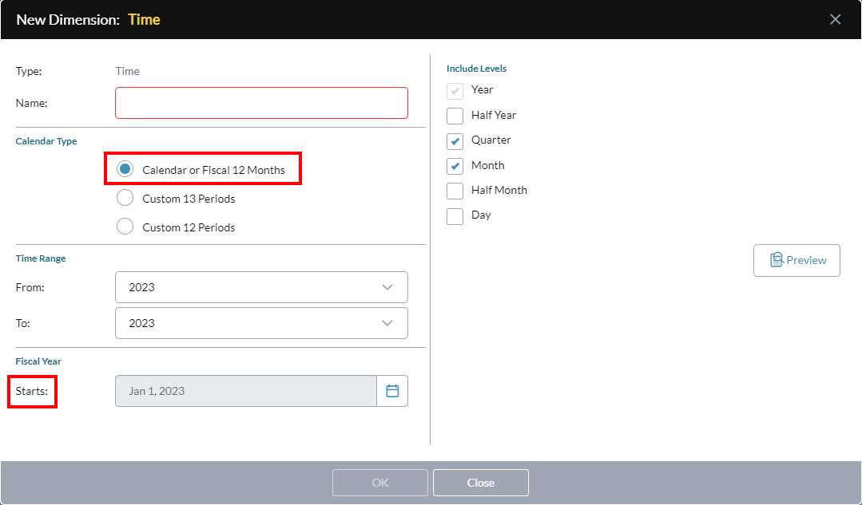Viewport: 862px width, 505px height.
Task: Click the OK button
Action: click(x=380, y=483)
